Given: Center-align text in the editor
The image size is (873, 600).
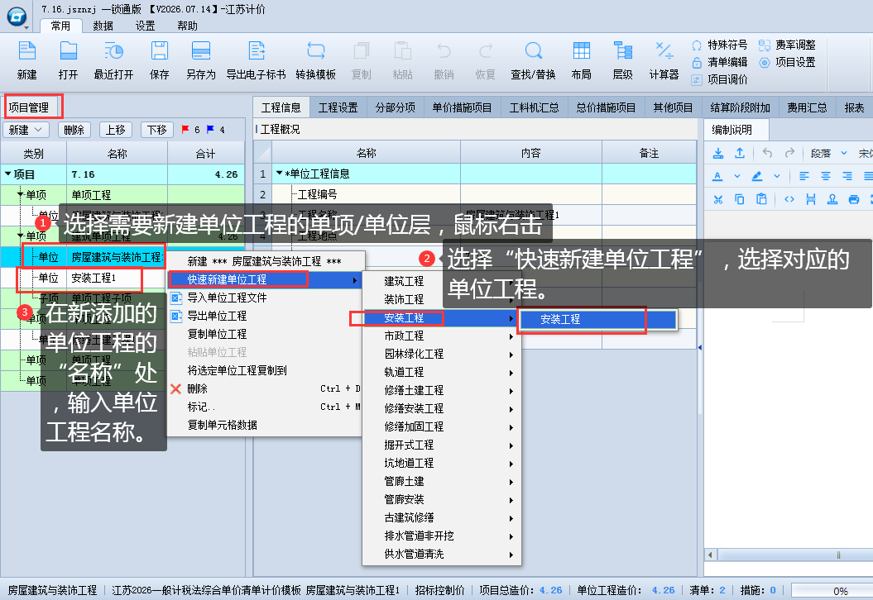Looking at the screenshot, I should [x=826, y=176].
